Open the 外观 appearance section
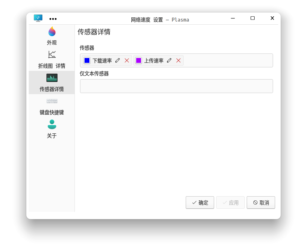Viewport: 307px width, 249px height. [52, 36]
